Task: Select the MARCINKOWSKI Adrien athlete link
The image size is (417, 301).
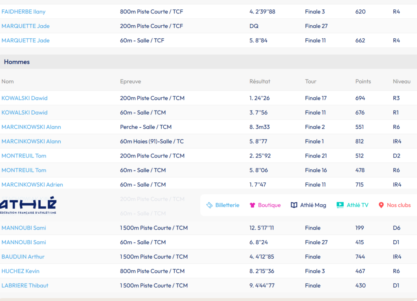Action: pos(32,185)
